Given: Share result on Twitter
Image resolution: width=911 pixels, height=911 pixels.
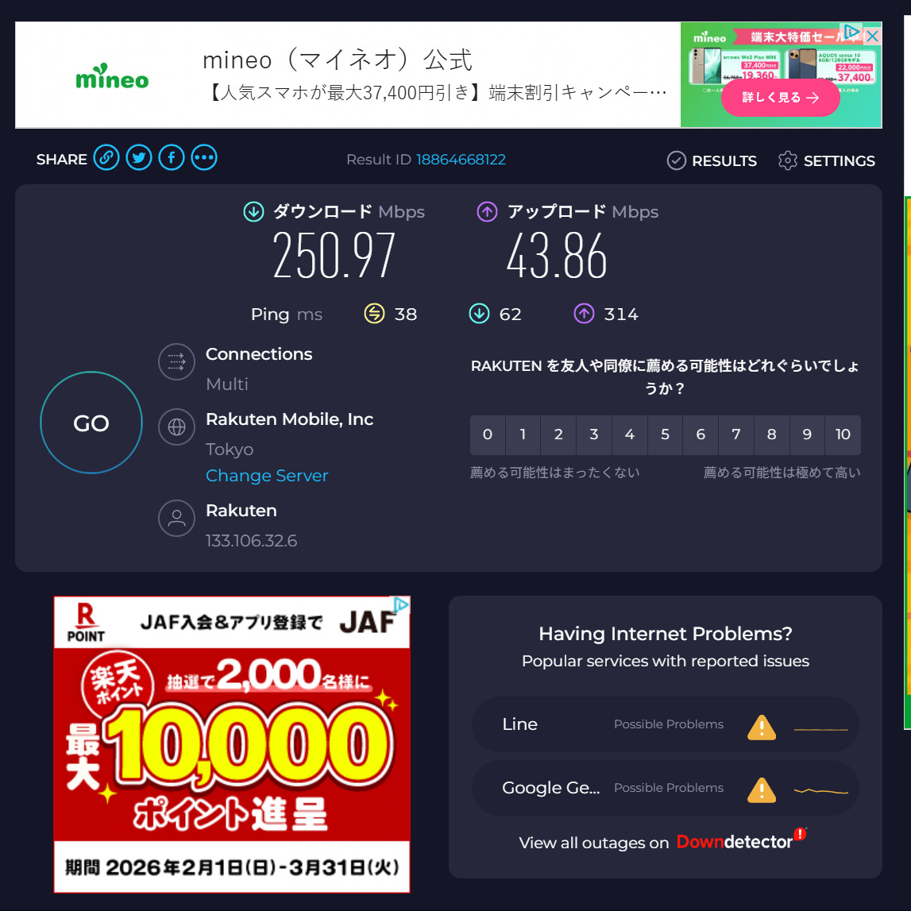Looking at the screenshot, I should pyautogui.click(x=139, y=157).
